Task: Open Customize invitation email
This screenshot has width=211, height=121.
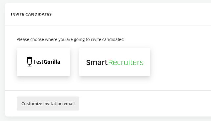Action: tap(48, 104)
